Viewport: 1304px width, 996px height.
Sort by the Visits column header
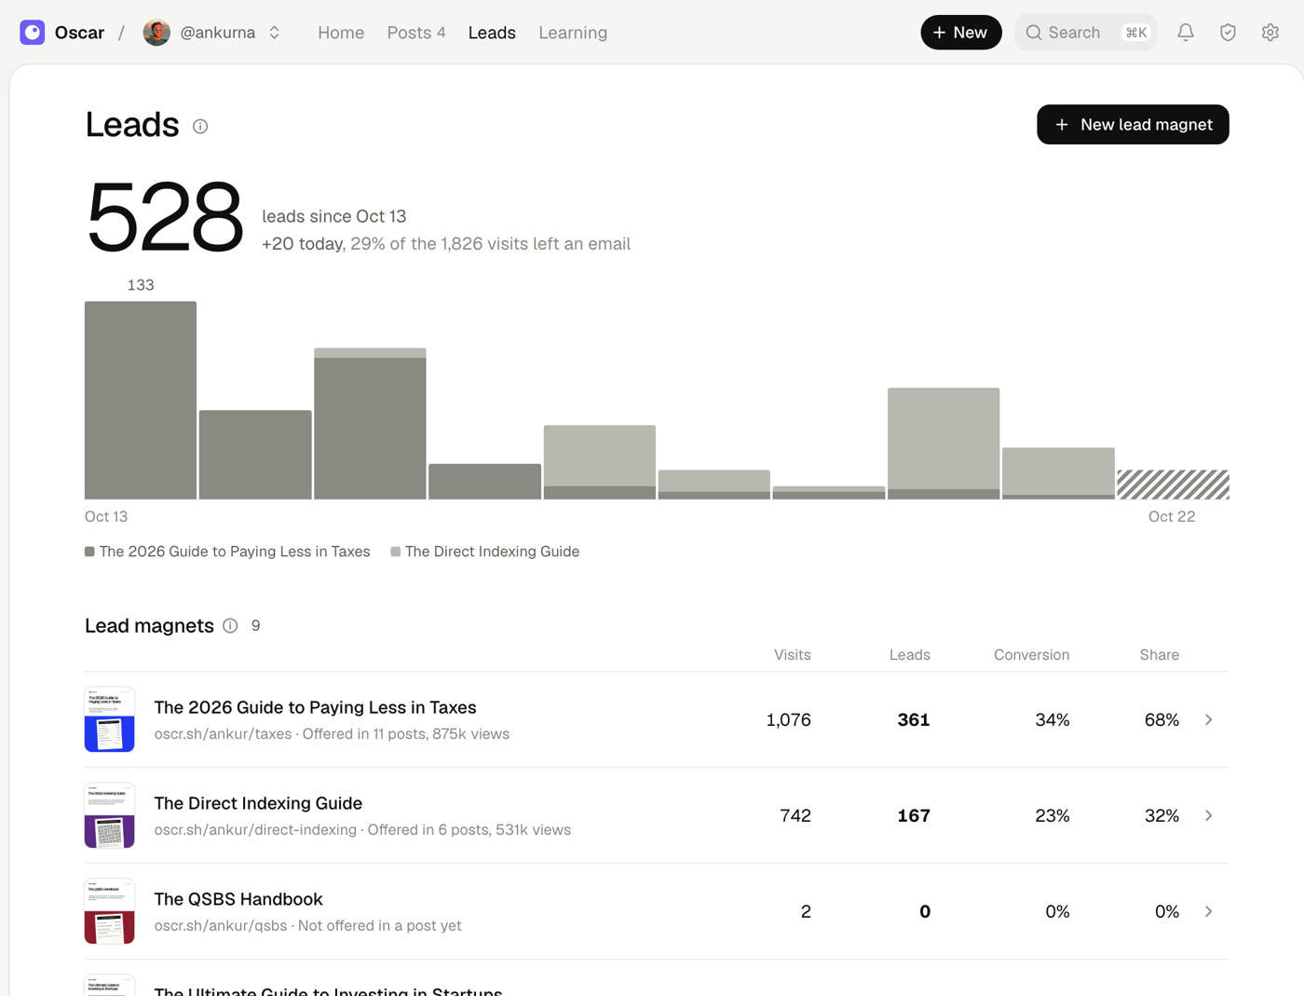(x=793, y=655)
